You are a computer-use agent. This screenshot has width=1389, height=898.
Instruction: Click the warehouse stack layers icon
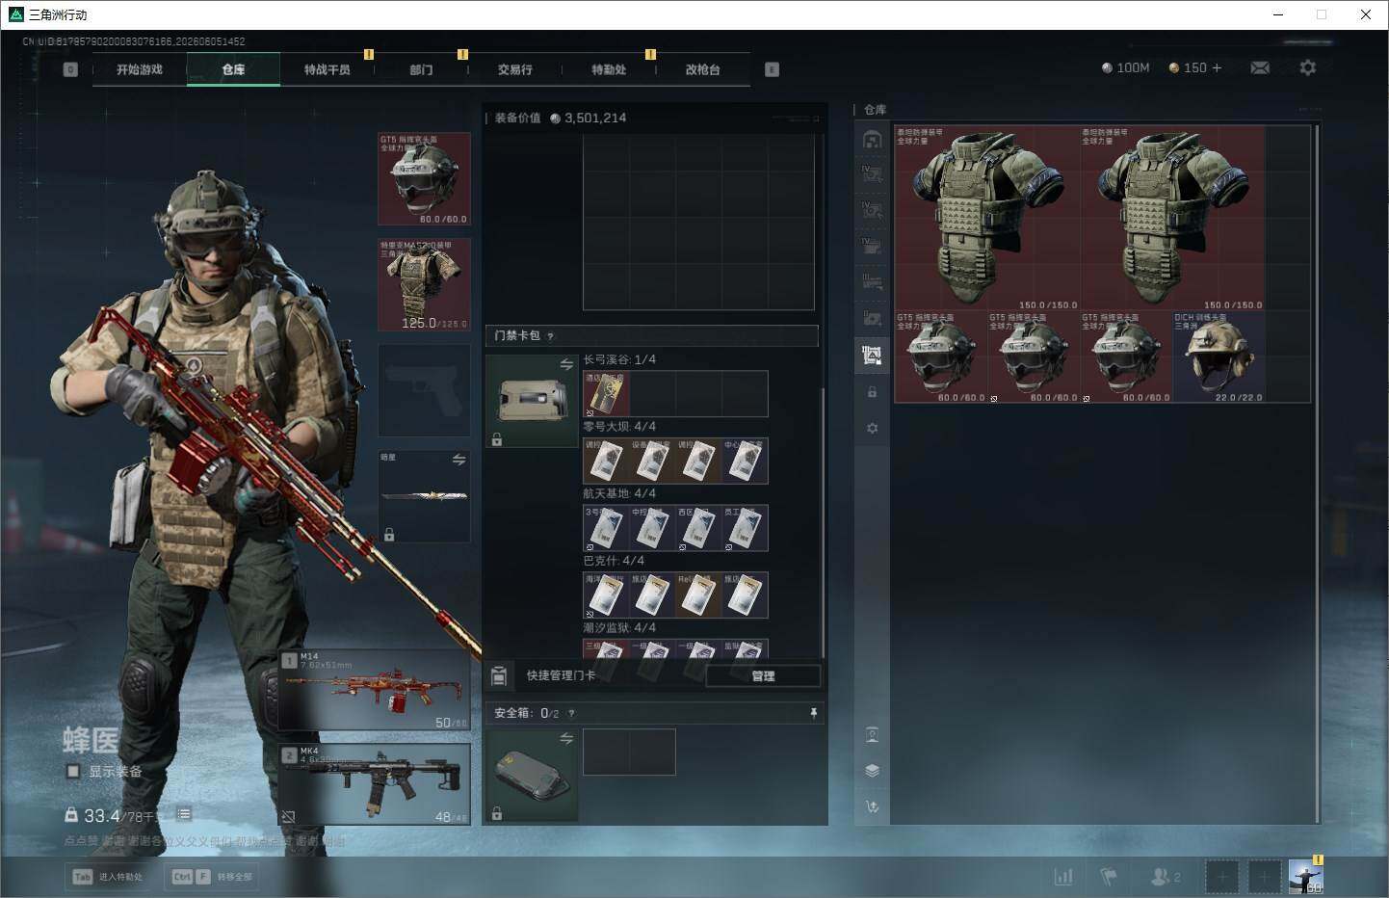pyautogui.click(x=872, y=771)
